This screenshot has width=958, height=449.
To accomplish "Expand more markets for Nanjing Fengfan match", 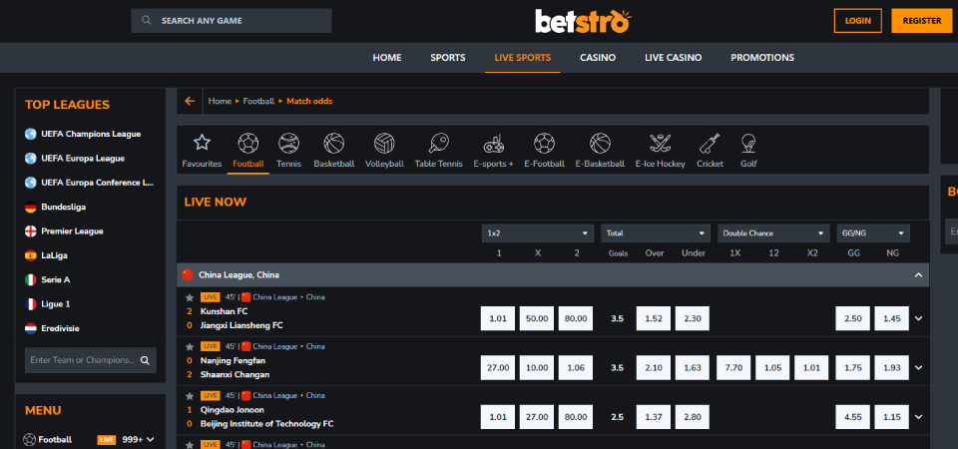I will tap(918, 368).
